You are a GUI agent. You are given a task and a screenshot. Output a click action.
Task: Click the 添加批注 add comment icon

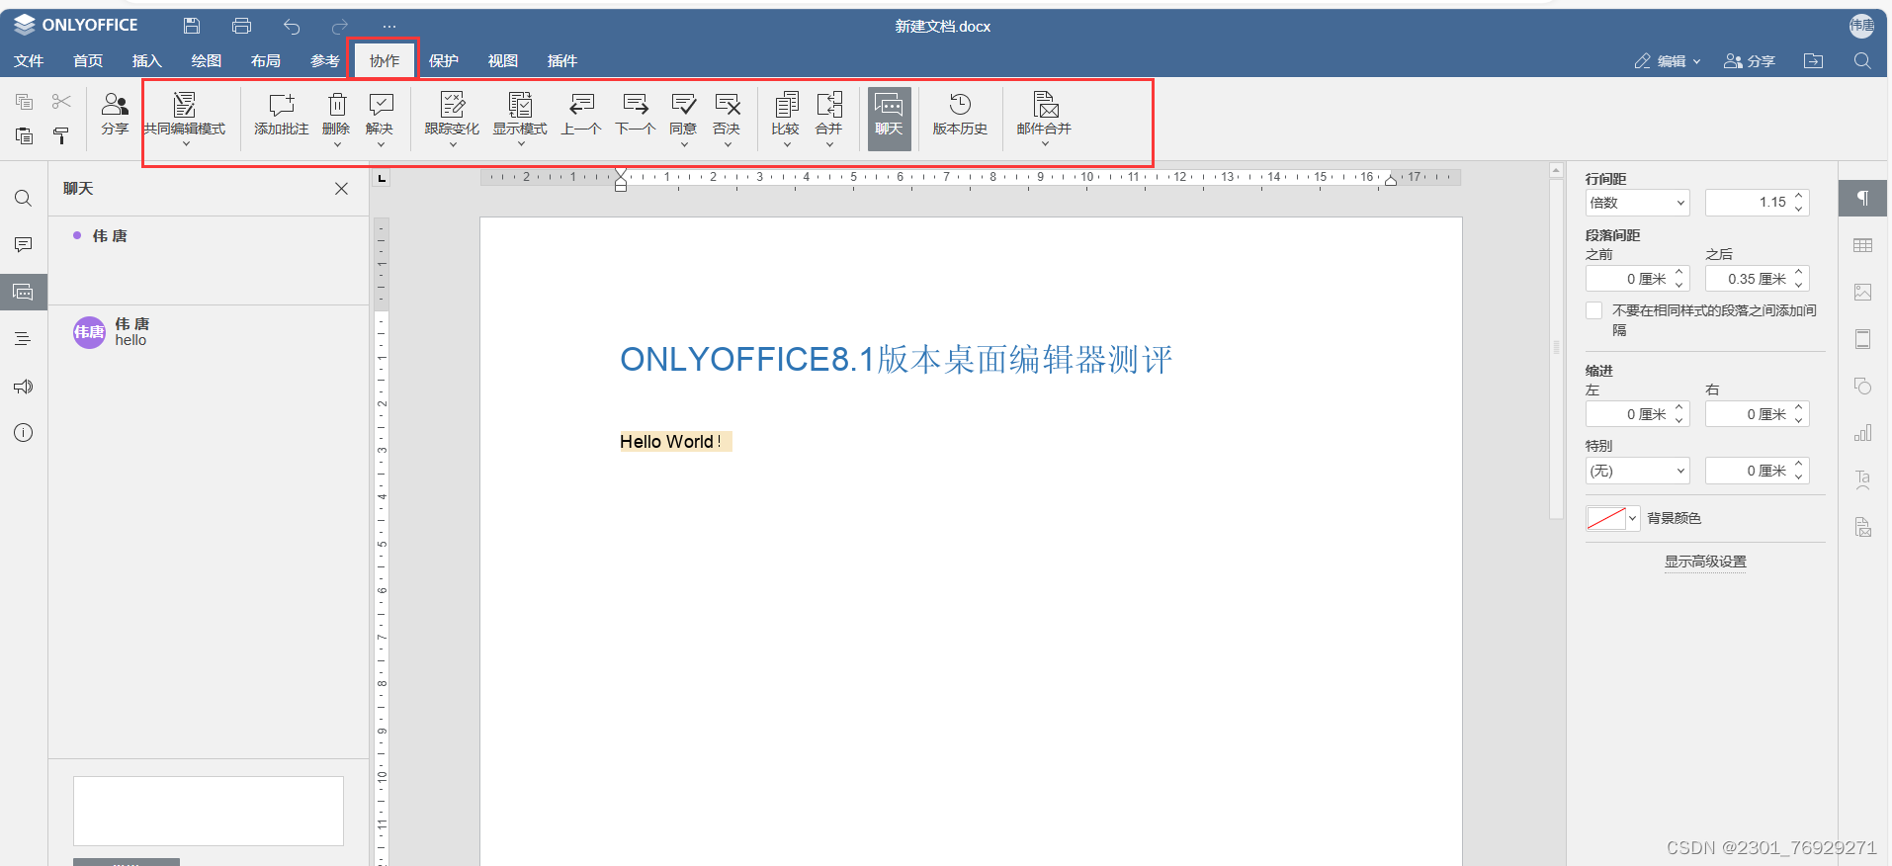click(281, 115)
